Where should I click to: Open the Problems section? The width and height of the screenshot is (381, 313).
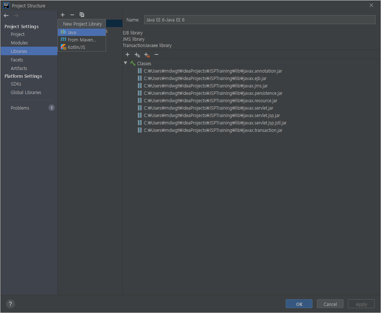tap(20, 108)
